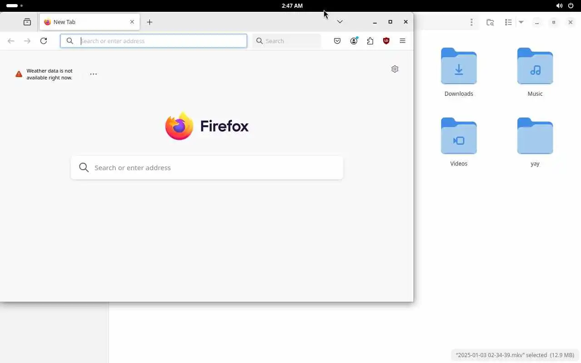581x363 pixels.
Task: Close the New Tab tab
Action: [132, 22]
